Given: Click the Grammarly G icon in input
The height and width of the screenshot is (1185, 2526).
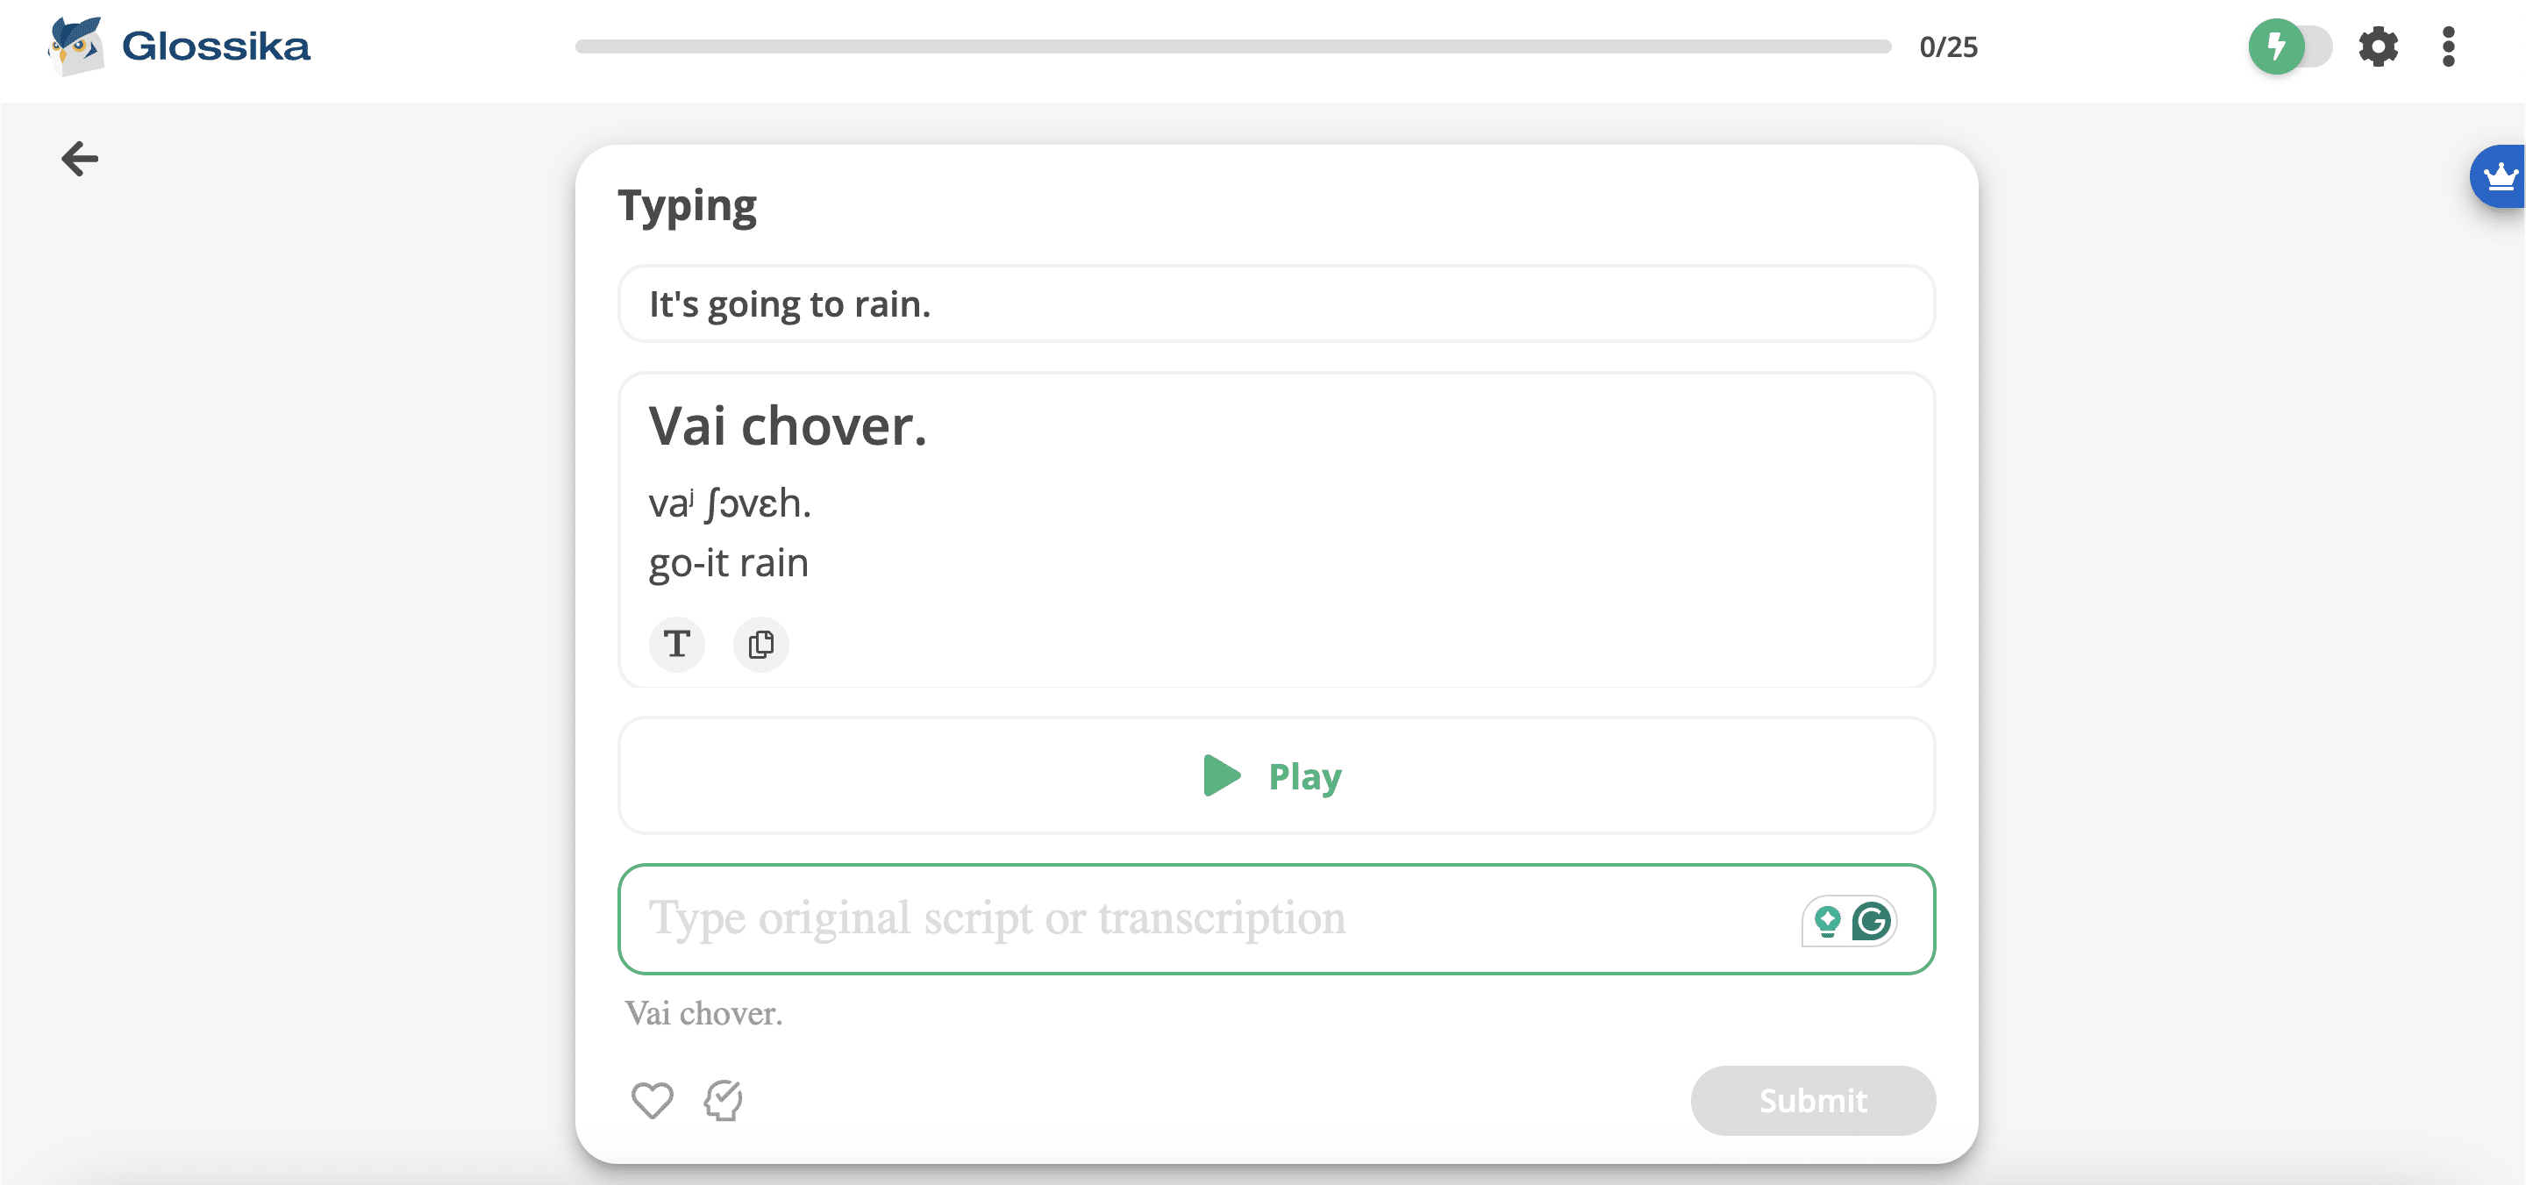Looking at the screenshot, I should [x=1871, y=921].
